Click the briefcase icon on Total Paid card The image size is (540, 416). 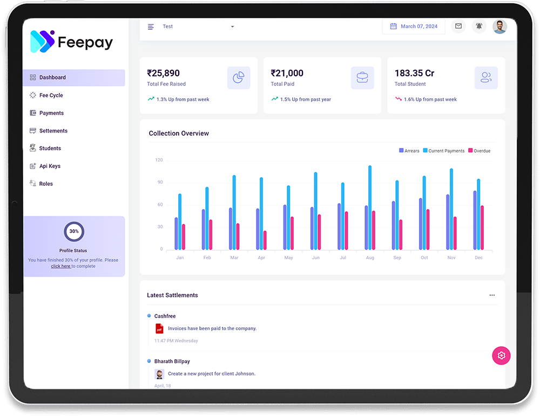[362, 78]
